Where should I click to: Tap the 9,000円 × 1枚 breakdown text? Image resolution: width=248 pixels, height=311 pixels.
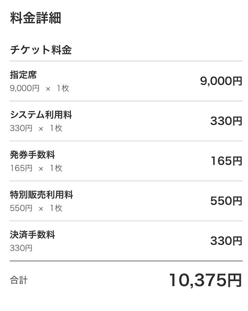pyautogui.click(x=39, y=88)
